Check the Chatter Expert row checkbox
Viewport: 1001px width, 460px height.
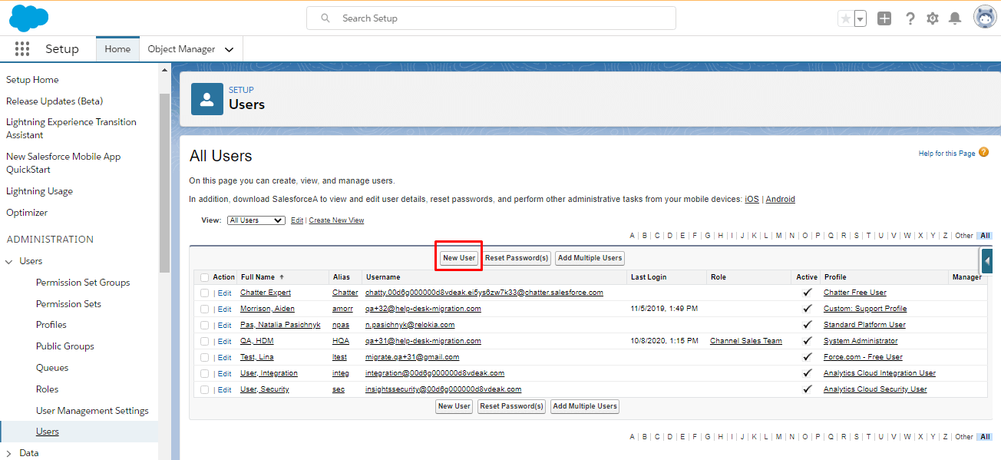pyautogui.click(x=204, y=293)
